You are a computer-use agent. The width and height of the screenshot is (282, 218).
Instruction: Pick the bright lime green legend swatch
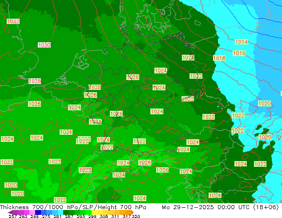click(x=89, y=212)
